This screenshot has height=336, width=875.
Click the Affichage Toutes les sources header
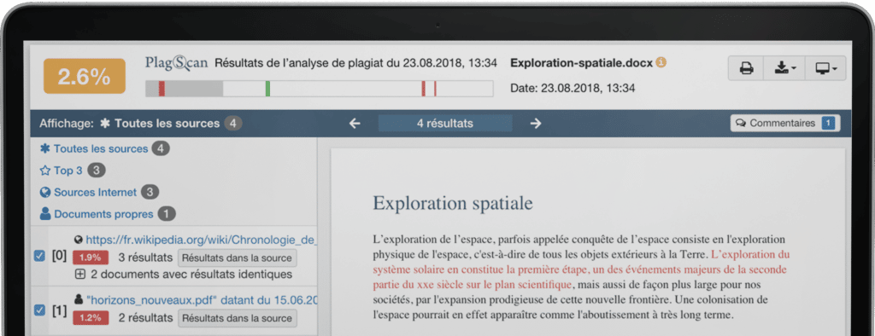click(141, 123)
